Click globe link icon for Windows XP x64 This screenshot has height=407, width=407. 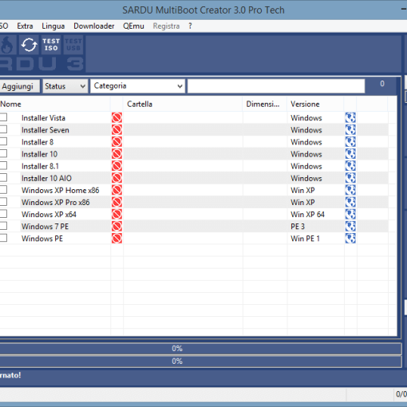click(x=350, y=214)
